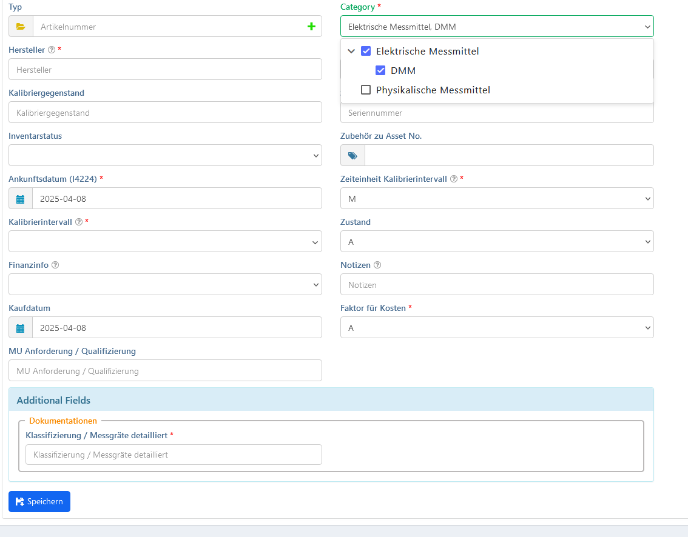This screenshot has width=688, height=537.
Task: Click the help icon beside Finanzinfo
Action: (x=55, y=265)
